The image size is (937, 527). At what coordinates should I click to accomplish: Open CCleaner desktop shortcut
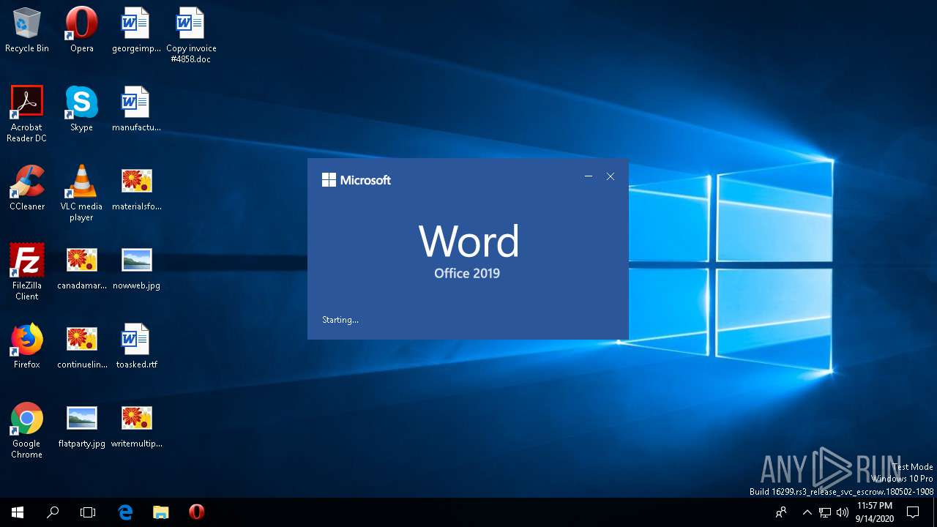pos(27,188)
